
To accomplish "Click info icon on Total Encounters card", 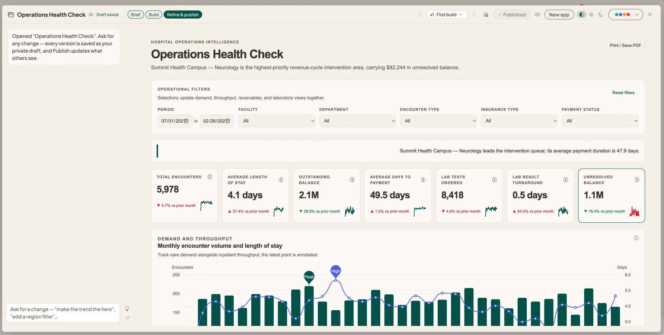I will coord(210,177).
